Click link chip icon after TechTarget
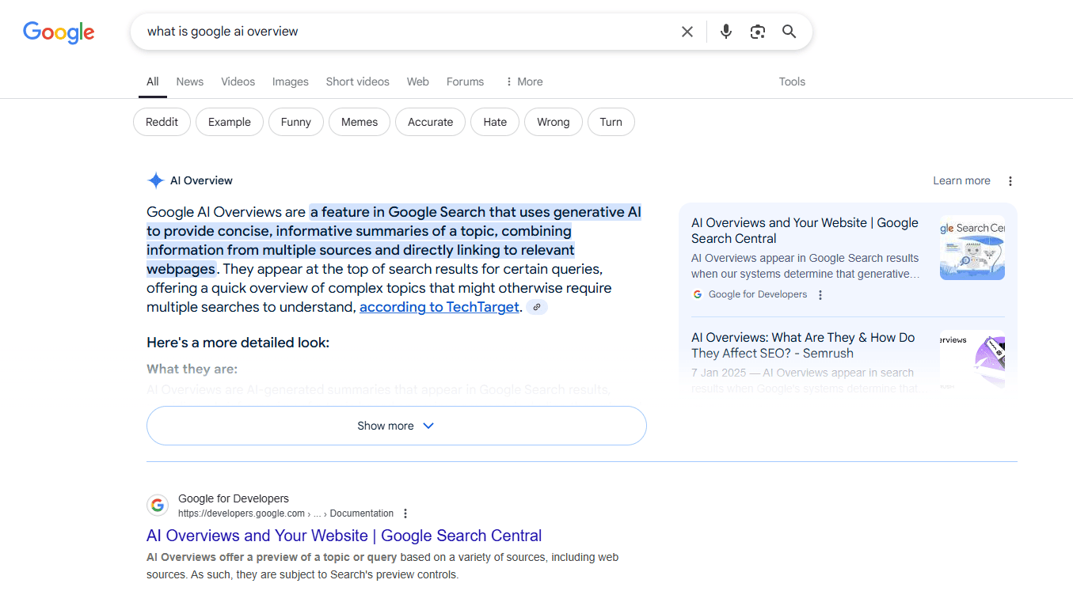This screenshot has height=591, width=1073. coord(537,307)
